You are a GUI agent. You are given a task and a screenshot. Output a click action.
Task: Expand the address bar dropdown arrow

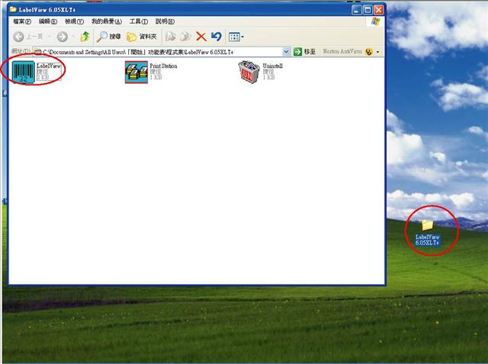pos(286,52)
